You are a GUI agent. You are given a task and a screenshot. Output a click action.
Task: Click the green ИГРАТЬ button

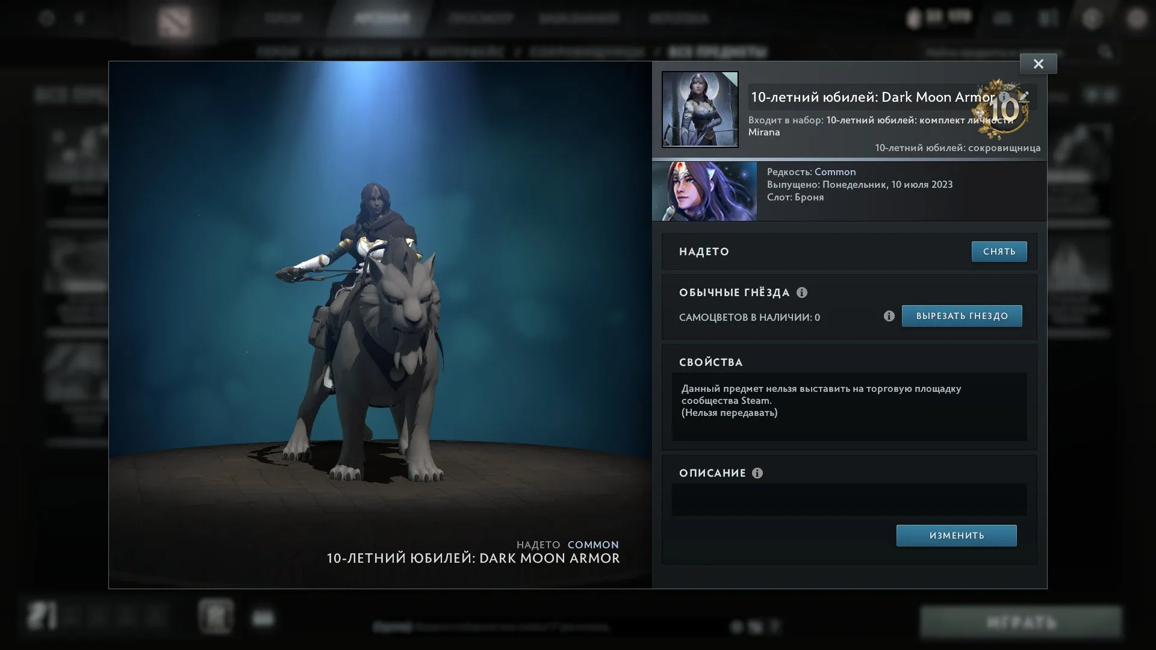(x=1021, y=622)
